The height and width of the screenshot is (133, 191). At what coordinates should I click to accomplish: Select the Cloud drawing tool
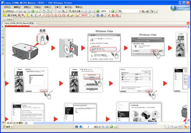tap(64, 15)
